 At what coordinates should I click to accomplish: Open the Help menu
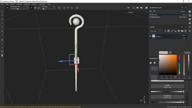[49, 4]
